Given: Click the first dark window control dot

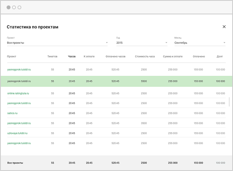Looking at the screenshot, I should (x=9, y=7).
